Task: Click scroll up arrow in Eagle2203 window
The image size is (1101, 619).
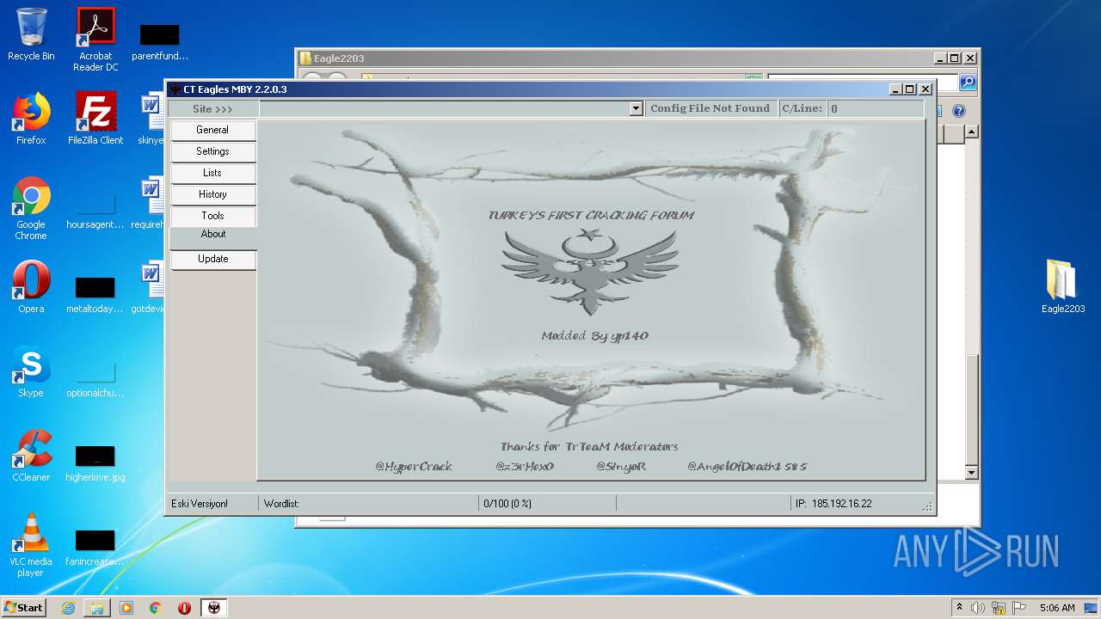Action: tap(971, 132)
